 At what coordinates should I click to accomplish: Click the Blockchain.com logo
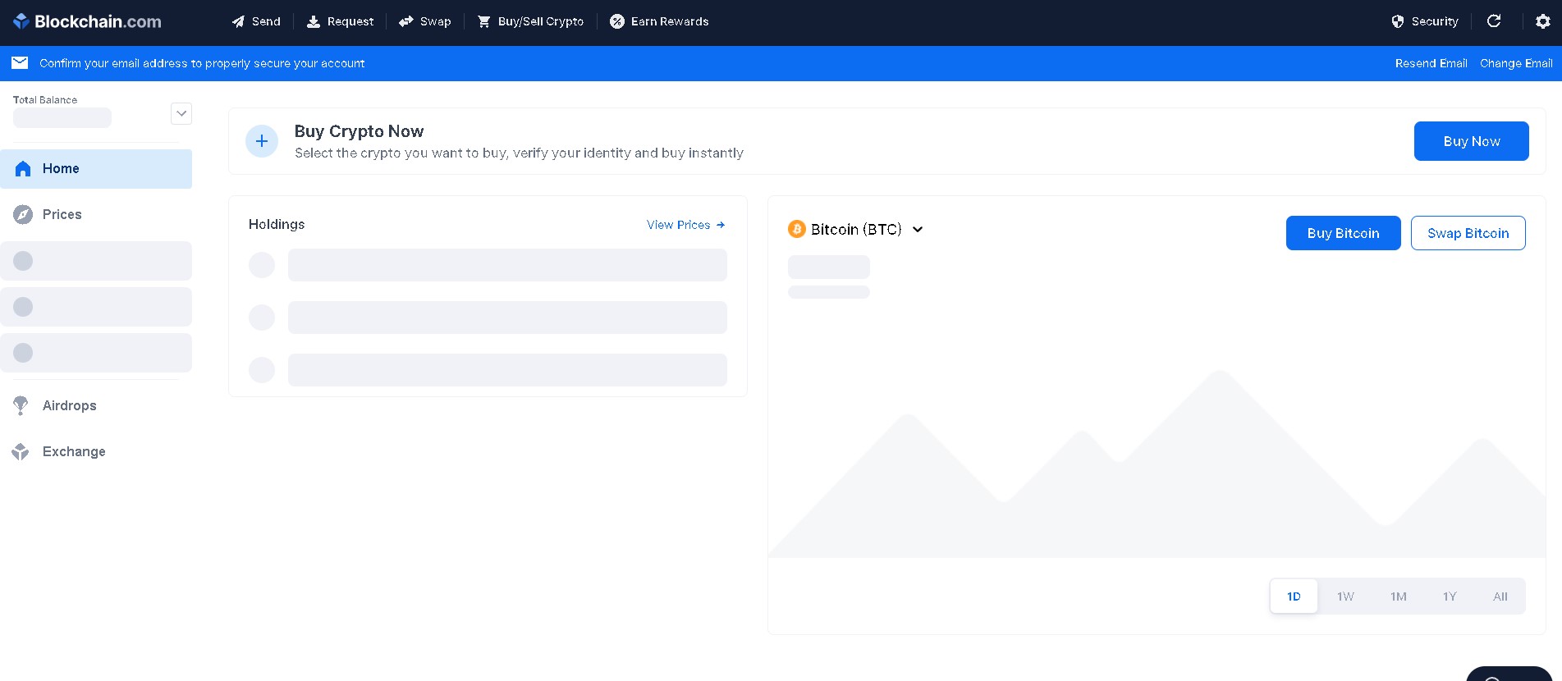87,21
